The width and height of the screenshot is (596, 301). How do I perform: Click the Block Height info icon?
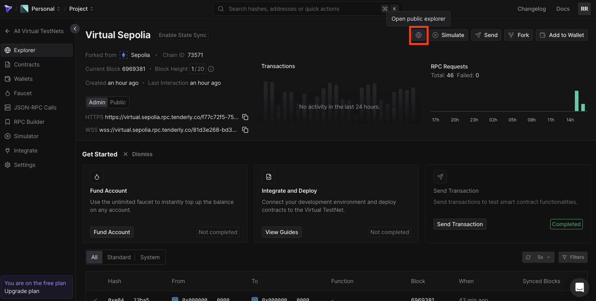211,69
